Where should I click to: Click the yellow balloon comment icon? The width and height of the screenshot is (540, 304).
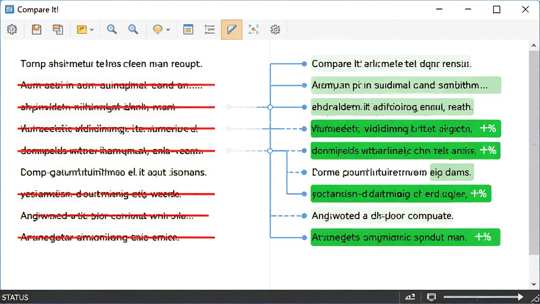[158, 30]
